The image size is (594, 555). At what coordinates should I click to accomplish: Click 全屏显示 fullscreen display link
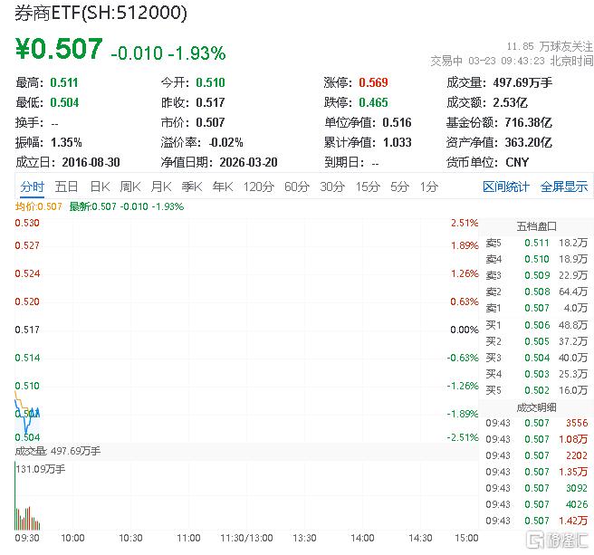[x=564, y=187]
